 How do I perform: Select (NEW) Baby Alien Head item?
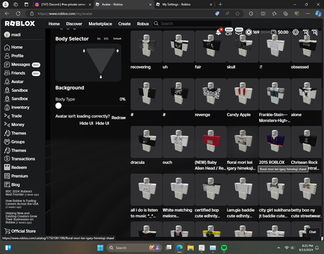[211, 142]
